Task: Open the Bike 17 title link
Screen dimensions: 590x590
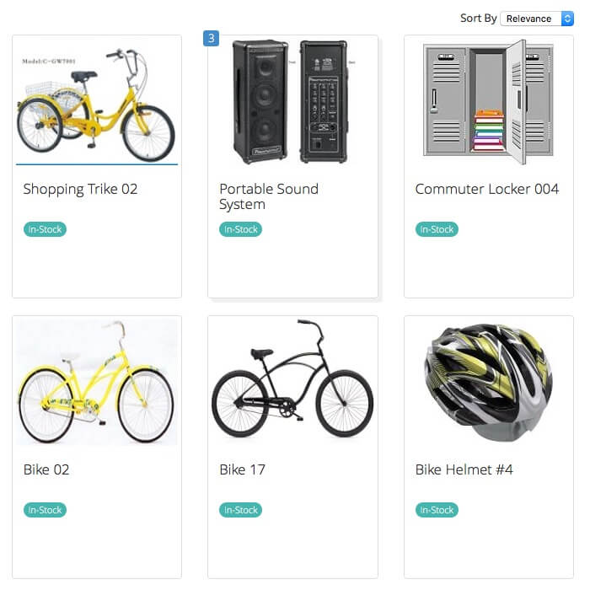Action: [x=243, y=469]
